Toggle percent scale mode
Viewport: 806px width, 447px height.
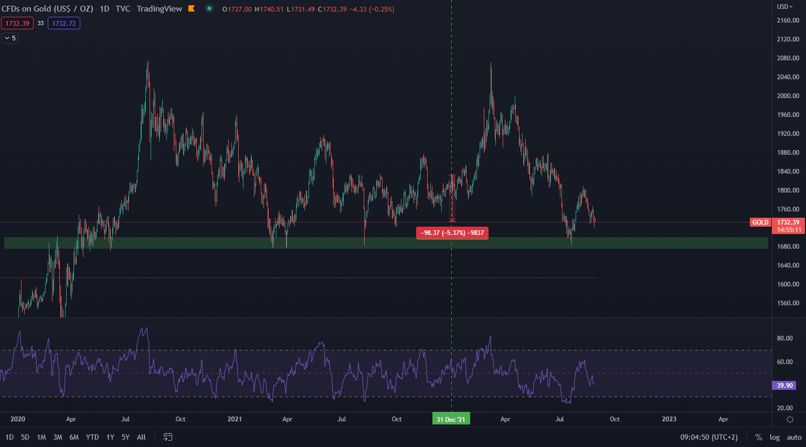point(758,437)
